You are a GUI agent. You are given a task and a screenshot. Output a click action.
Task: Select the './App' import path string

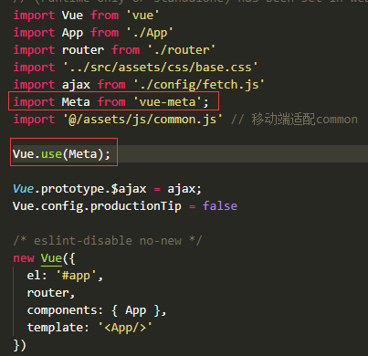150,33
